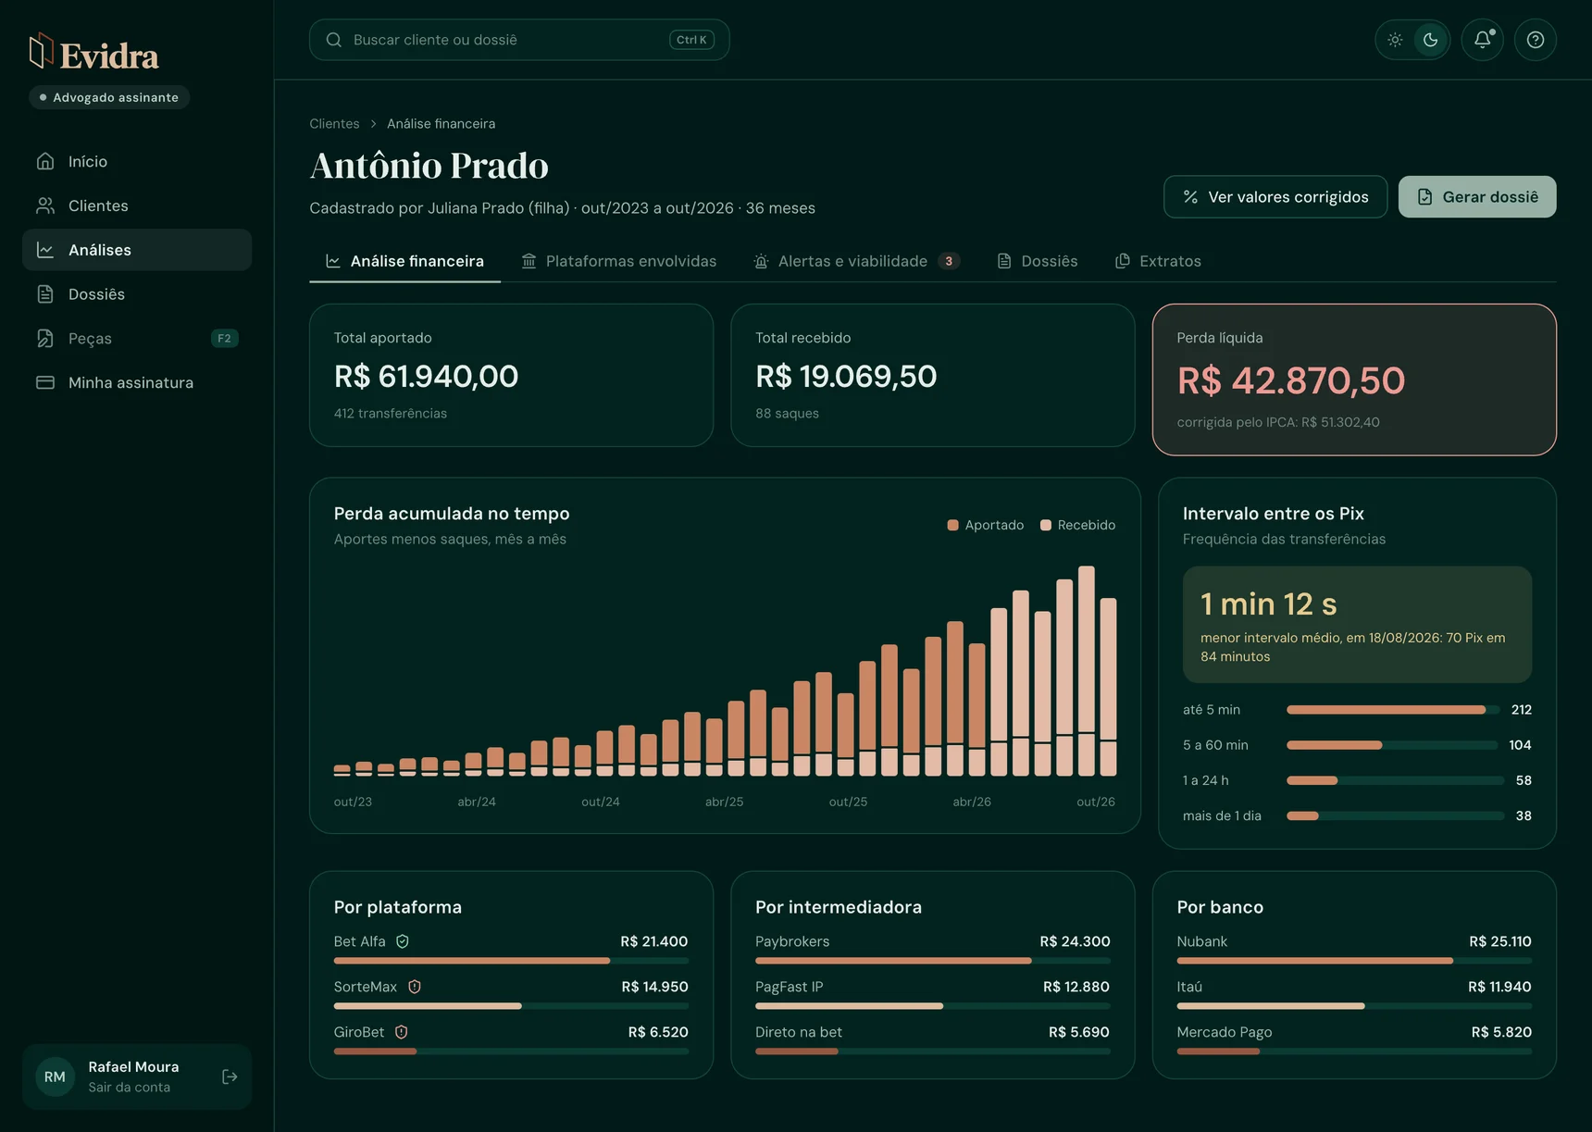Open the Extratos tab
Viewport: 1592px width, 1132px height.
[x=1158, y=261]
